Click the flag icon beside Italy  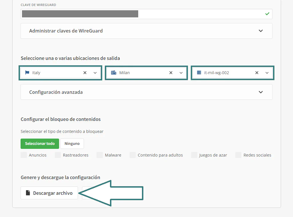(27, 72)
